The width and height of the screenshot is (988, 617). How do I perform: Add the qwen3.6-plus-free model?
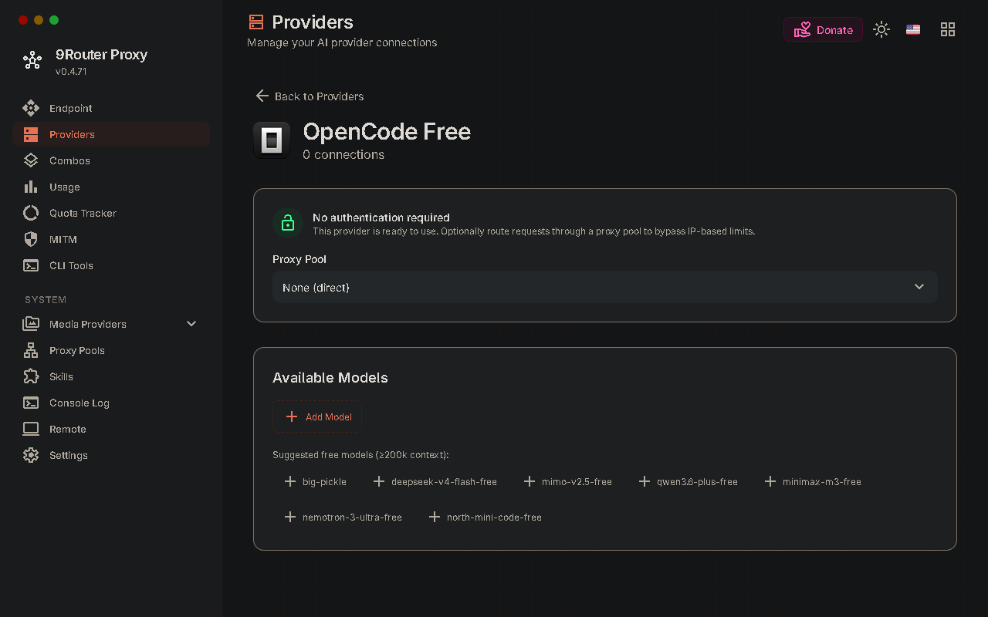[x=689, y=481]
